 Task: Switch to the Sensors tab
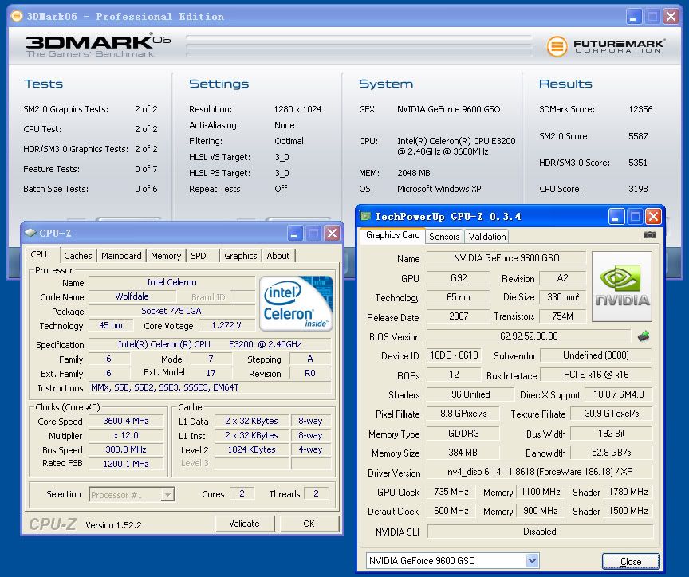click(x=444, y=236)
